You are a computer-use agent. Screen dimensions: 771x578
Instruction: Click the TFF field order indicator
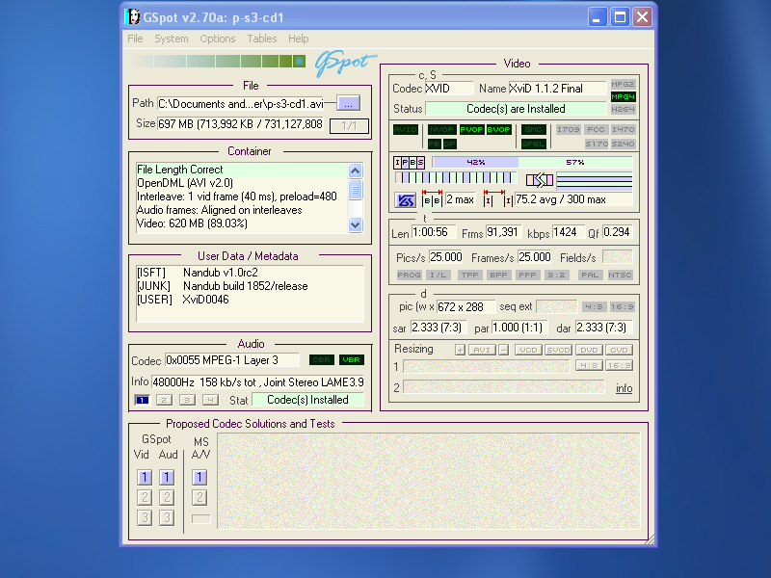coord(469,275)
